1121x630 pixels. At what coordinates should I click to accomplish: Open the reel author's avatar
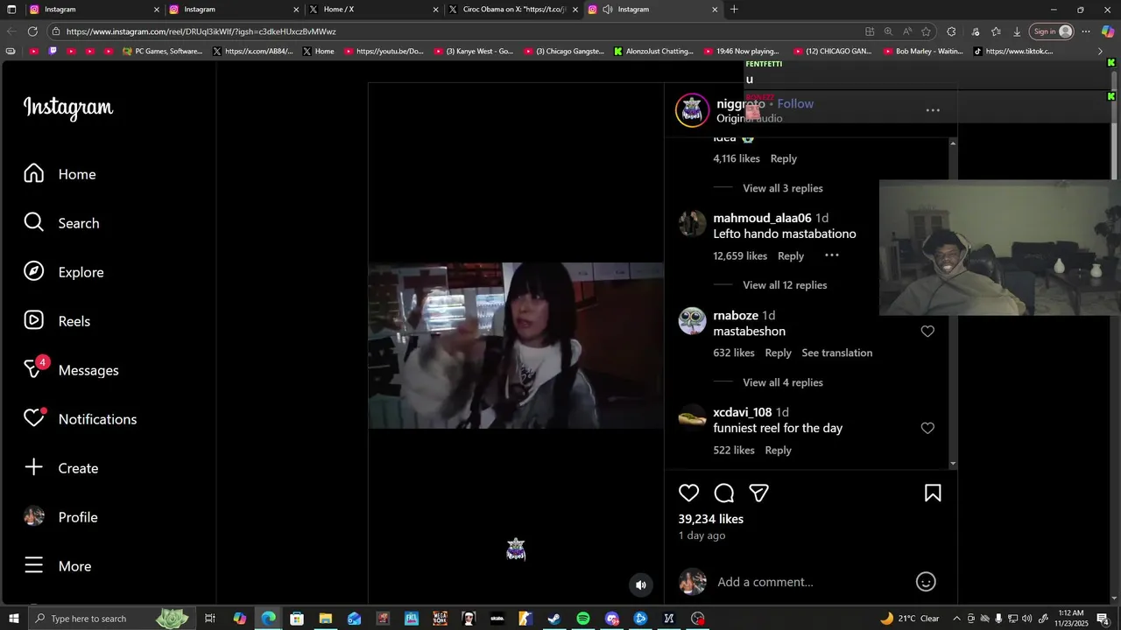point(692,110)
